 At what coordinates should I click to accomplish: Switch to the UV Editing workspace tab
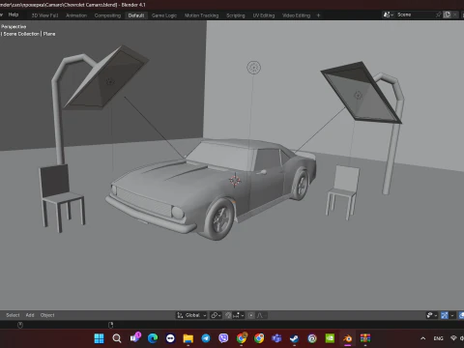(x=264, y=15)
